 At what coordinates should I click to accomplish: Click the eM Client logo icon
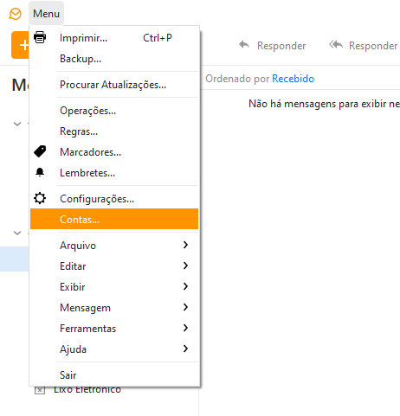point(15,14)
